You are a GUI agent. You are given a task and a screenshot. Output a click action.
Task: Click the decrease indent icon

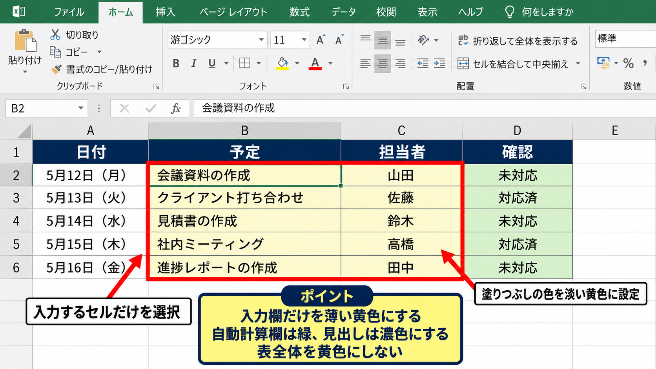423,63
